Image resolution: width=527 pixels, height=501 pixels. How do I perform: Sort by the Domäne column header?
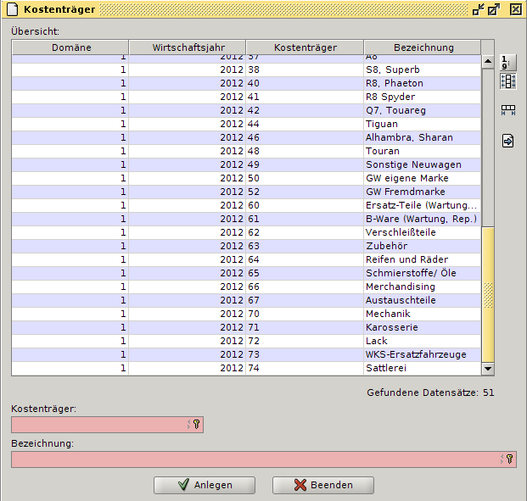(x=70, y=47)
